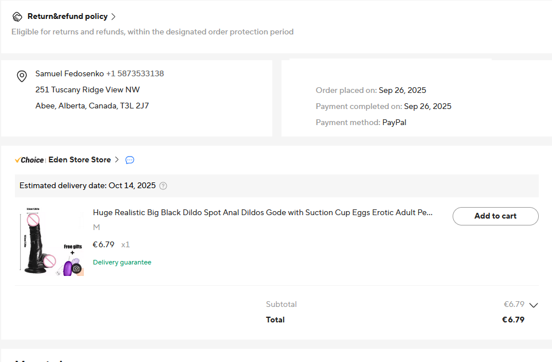Click the arrow after the Eden Store Store name
The height and width of the screenshot is (362, 552).
pyautogui.click(x=117, y=160)
